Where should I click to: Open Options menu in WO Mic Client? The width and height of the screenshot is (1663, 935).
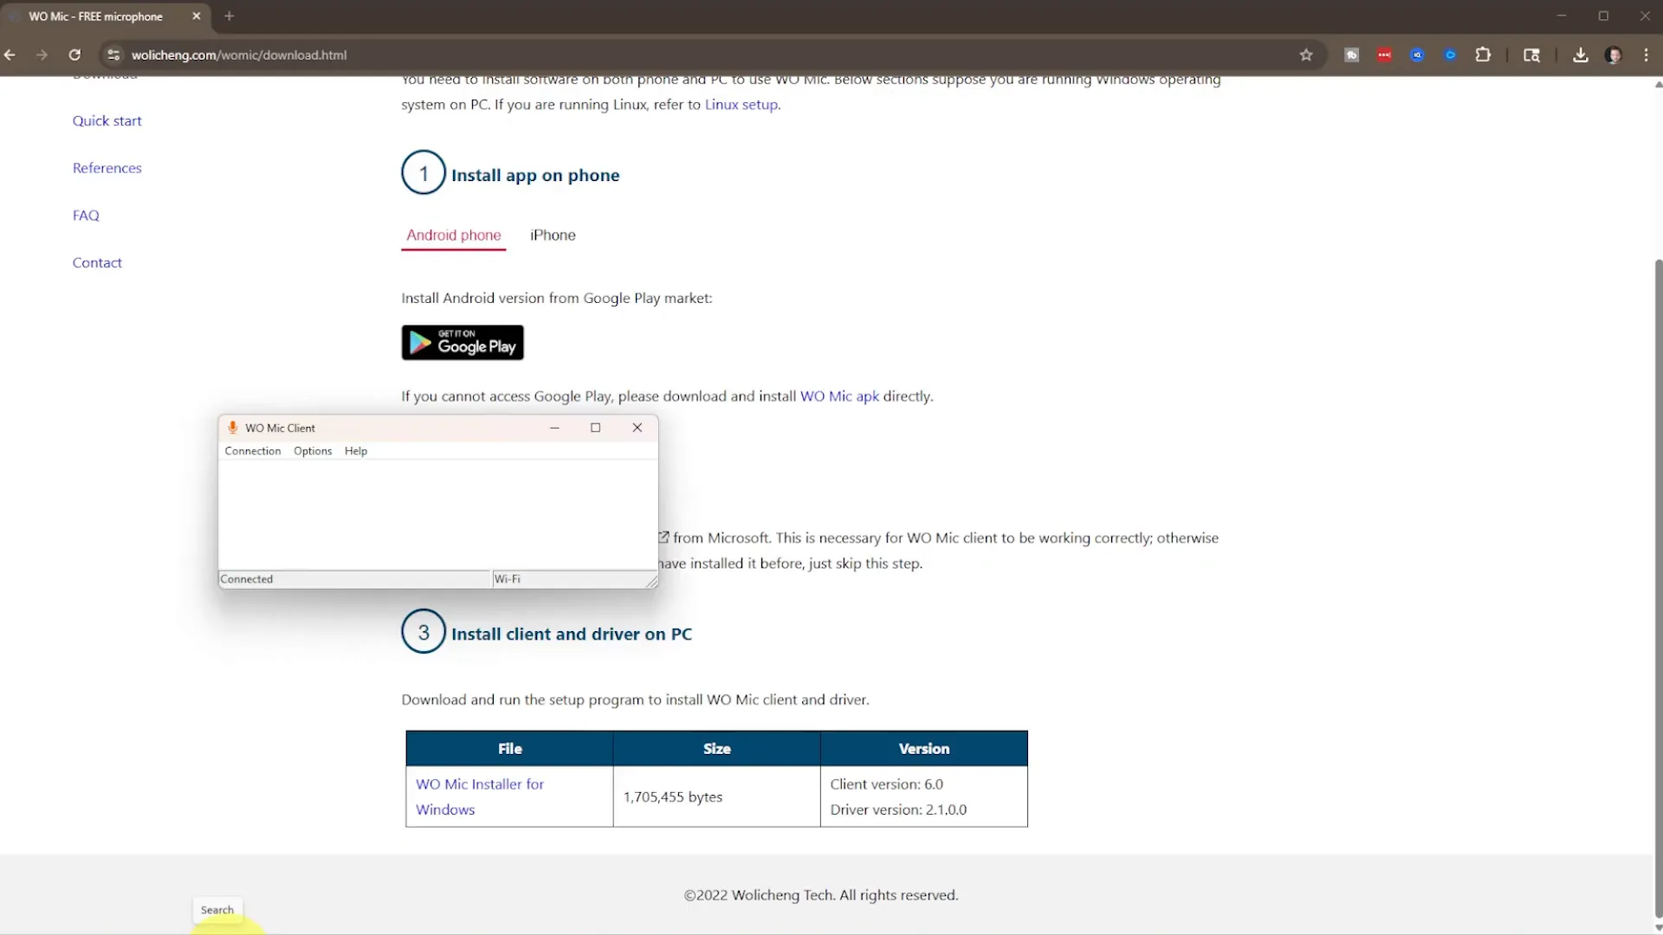[313, 451]
